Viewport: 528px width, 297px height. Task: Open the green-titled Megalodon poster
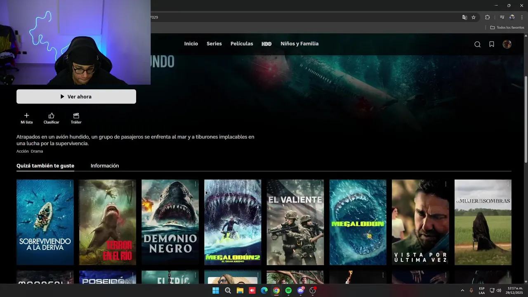358,222
